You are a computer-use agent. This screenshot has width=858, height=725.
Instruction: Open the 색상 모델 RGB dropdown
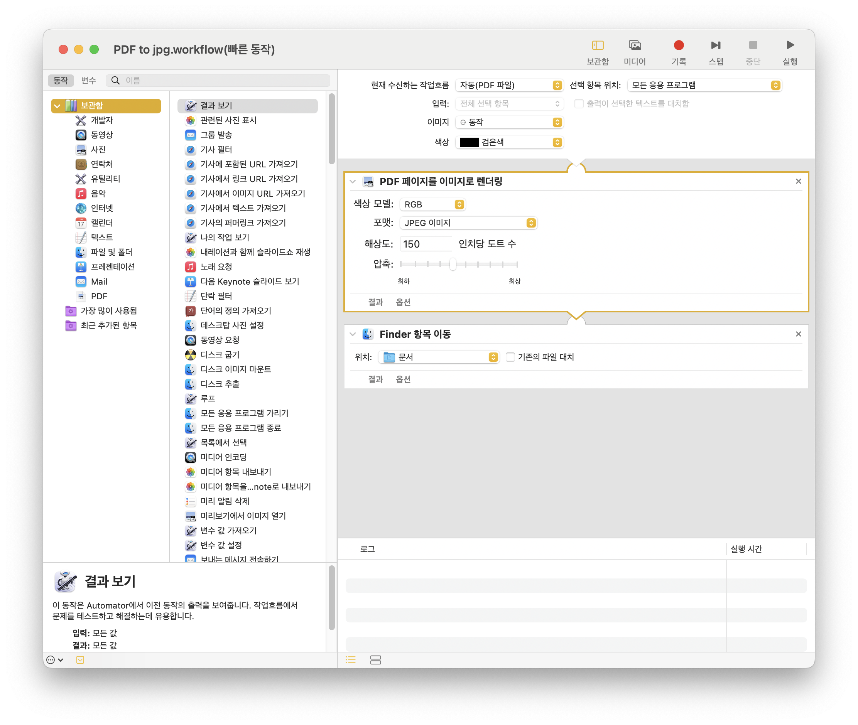(x=432, y=204)
